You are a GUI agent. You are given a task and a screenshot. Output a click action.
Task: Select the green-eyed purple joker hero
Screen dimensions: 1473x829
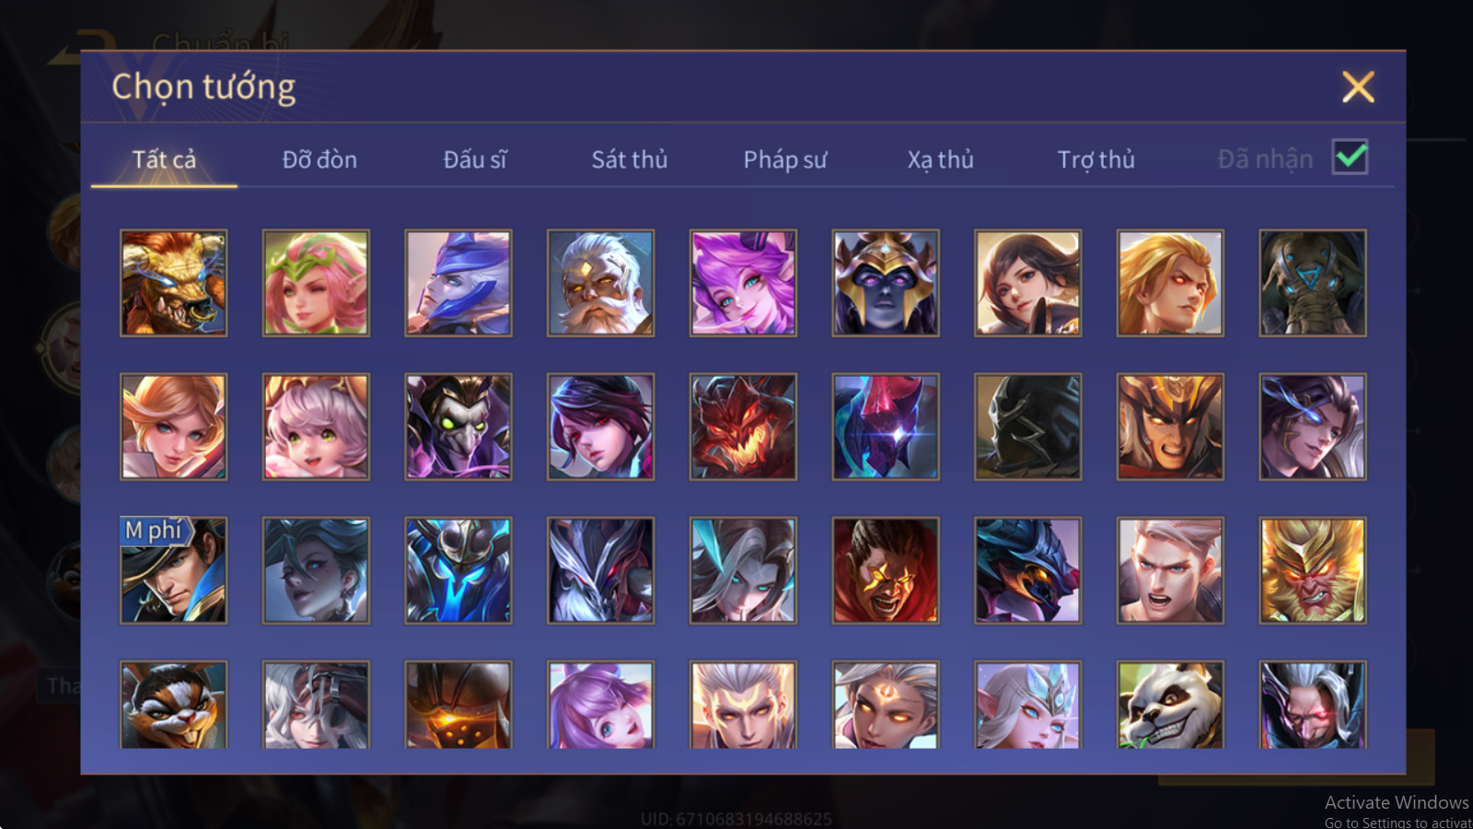458,426
